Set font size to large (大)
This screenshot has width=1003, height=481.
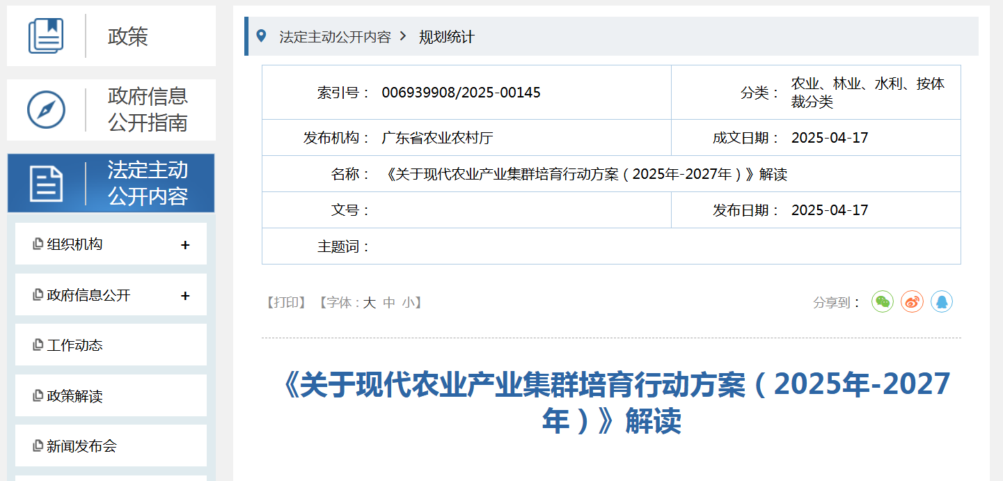(370, 303)
